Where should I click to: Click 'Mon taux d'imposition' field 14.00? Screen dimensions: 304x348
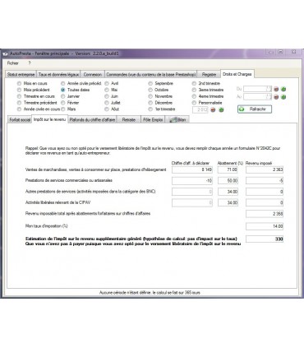click(265, 226)
